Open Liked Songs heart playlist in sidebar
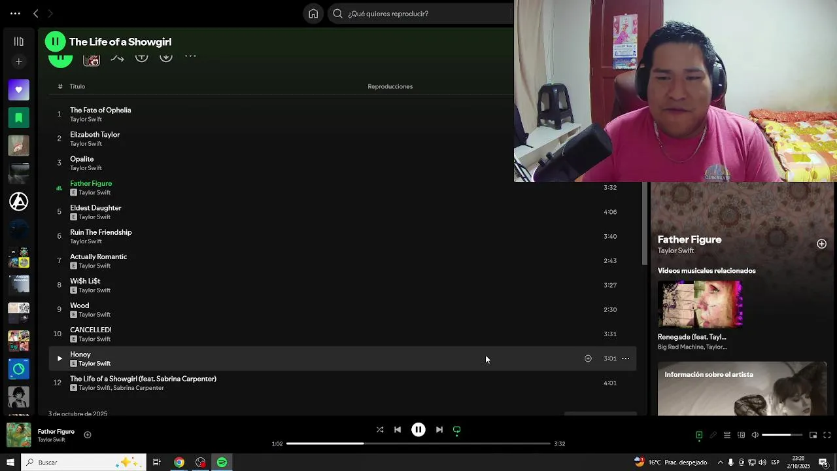Screen dimensions: 837x471 click(19, 90)
